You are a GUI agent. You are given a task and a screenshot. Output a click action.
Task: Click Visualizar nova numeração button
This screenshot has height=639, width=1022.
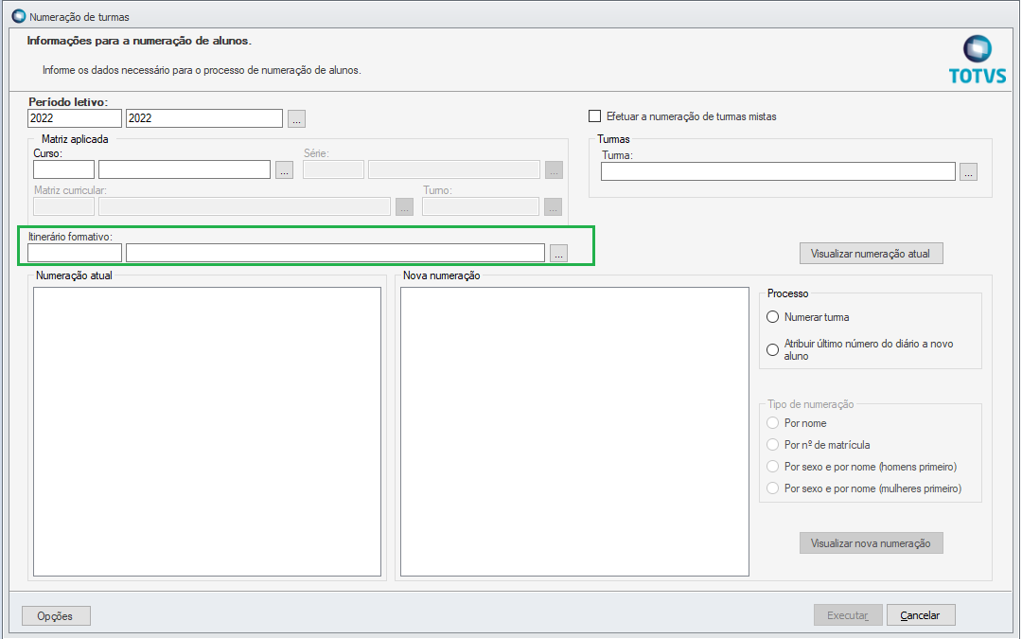coord(871,543)
